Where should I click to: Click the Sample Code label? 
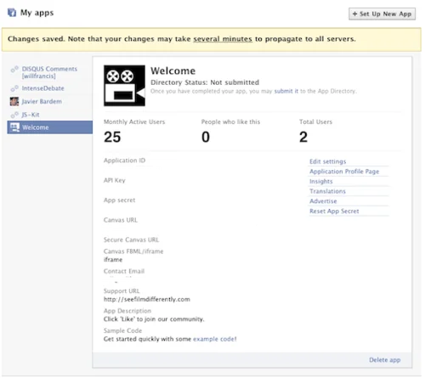pyautogui.click(x=122, y=330)
